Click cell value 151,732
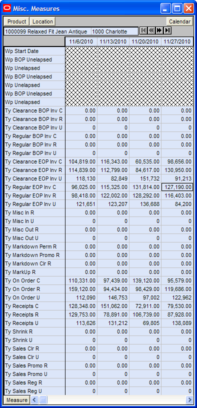Image resolution: width=197 pixels, height=408 pixels. click(x=145, y=179)
